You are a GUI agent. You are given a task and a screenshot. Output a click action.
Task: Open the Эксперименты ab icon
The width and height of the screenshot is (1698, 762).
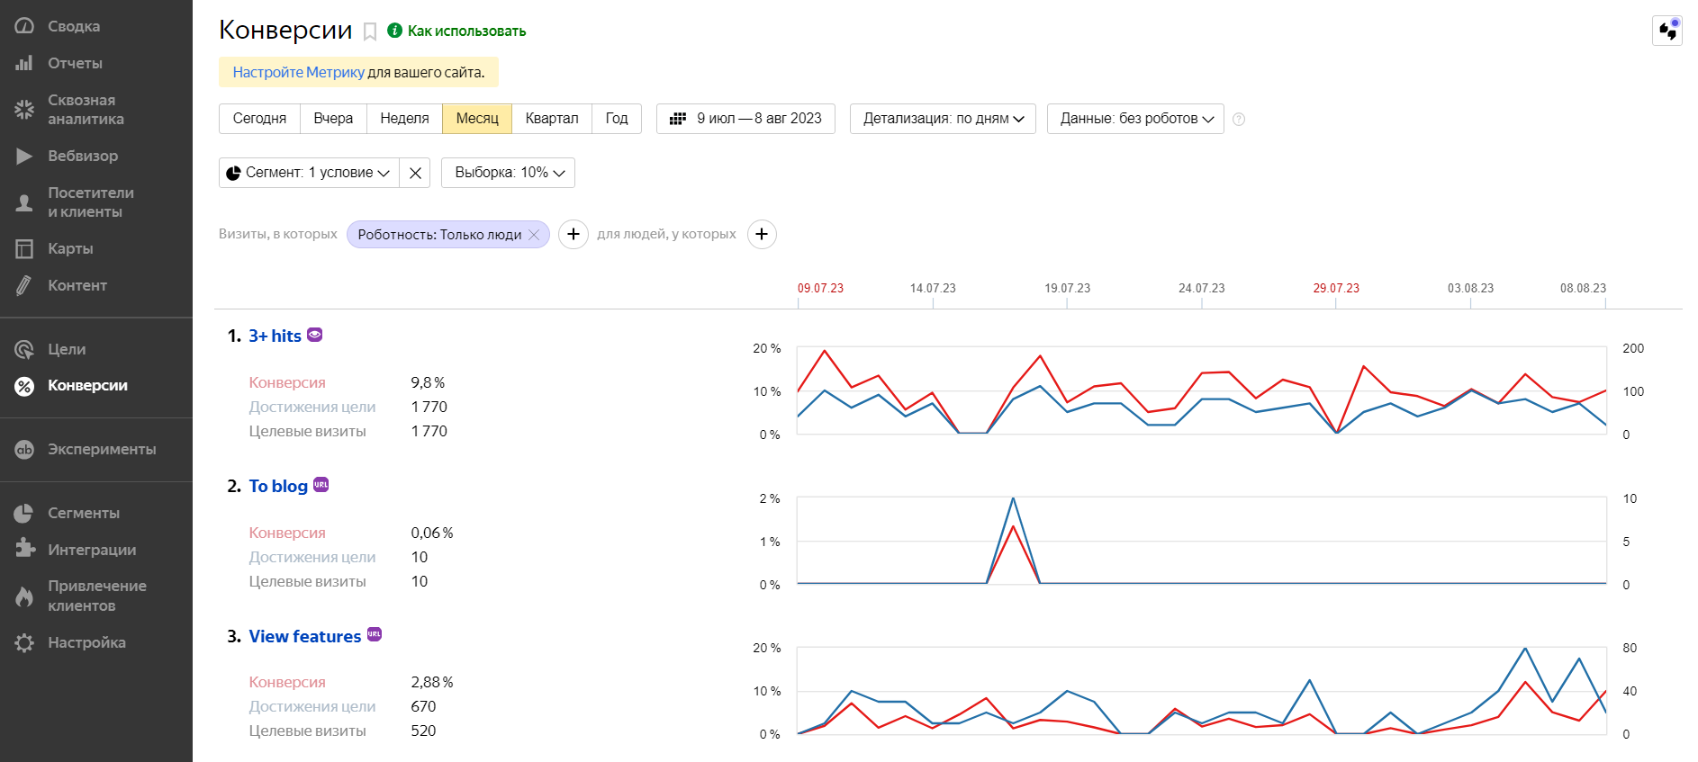point(24,449)
